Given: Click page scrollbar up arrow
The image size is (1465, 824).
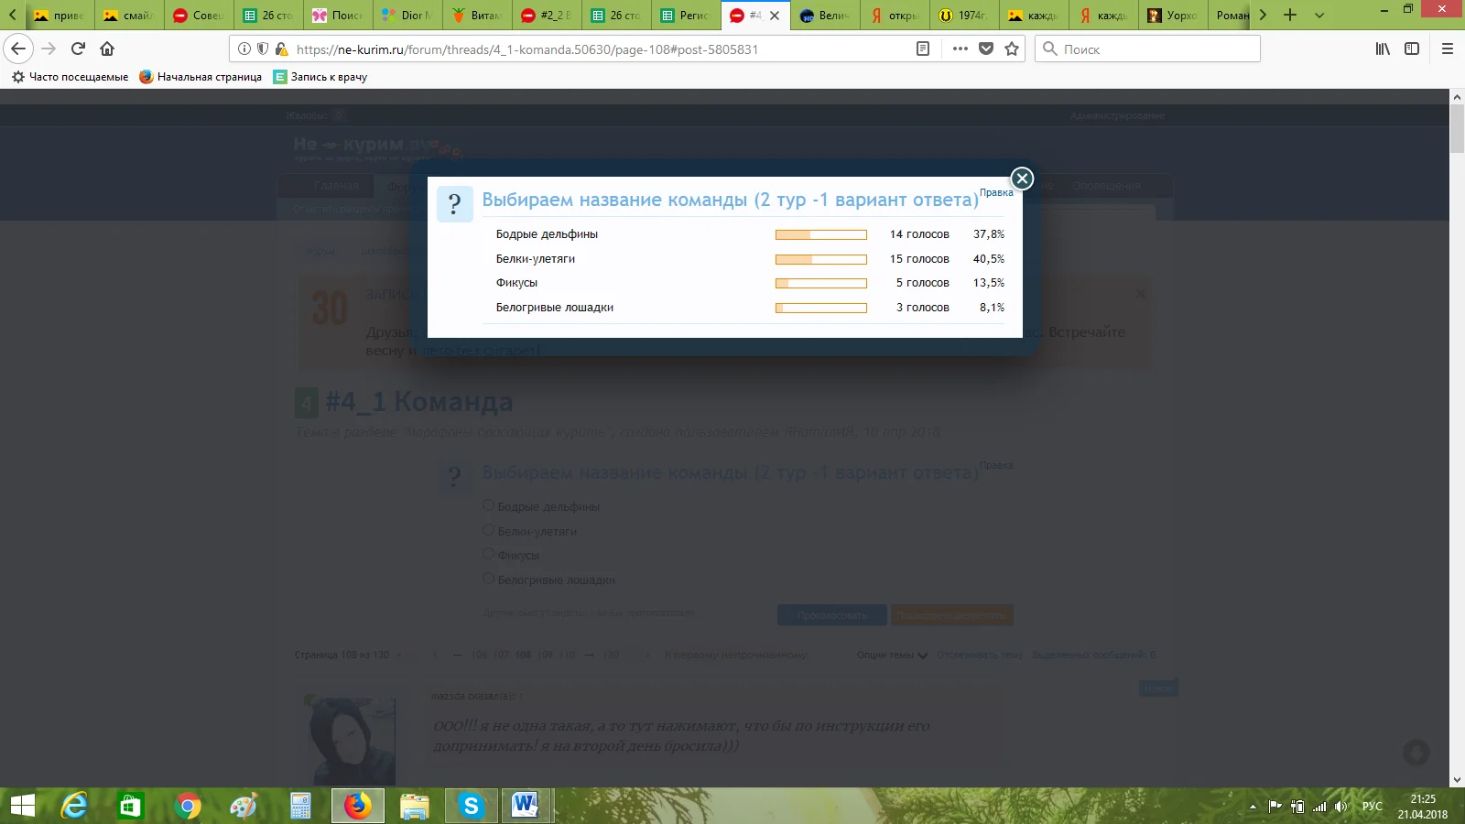Looking at the screenshot, I should click(x=1457, y=97).
